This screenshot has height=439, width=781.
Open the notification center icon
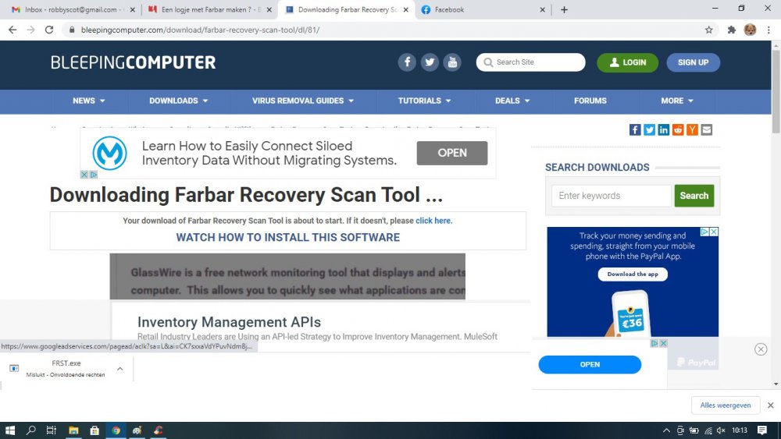tap(761, 430)
